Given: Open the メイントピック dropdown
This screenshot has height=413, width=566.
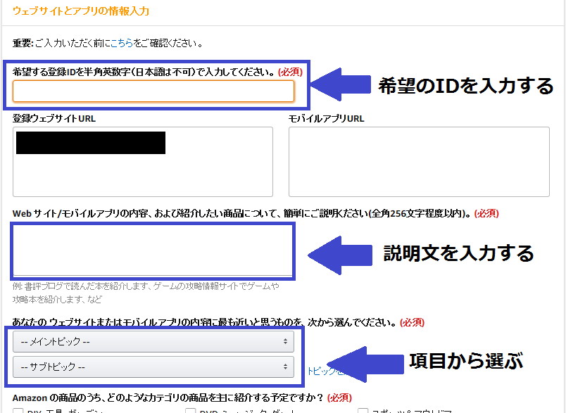Looking at the screenshot, I should (x=153, y=343).
